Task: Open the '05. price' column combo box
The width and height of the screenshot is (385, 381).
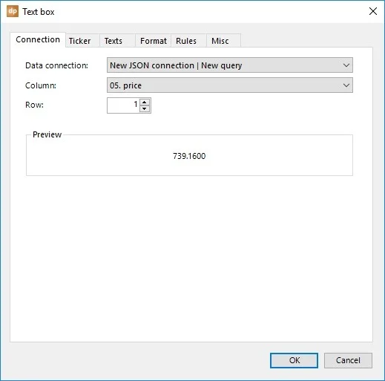Action: (x=230, y=85)
